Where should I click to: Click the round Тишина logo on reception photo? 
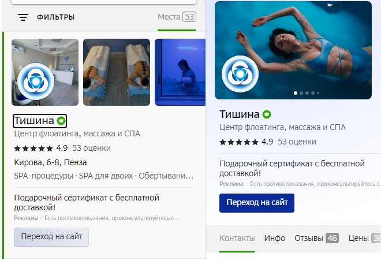pyautogui.click(x=36, y=81)
